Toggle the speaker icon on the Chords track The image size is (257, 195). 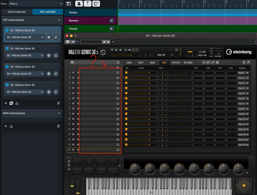[111, 28]
